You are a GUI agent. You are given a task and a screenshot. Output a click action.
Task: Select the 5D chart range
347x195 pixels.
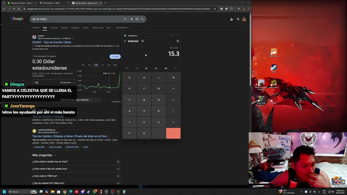[89, 65]
